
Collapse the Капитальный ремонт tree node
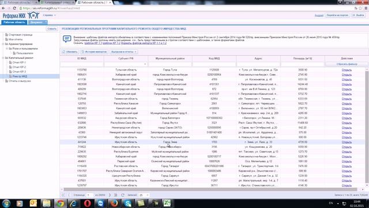tap(3, 58)
